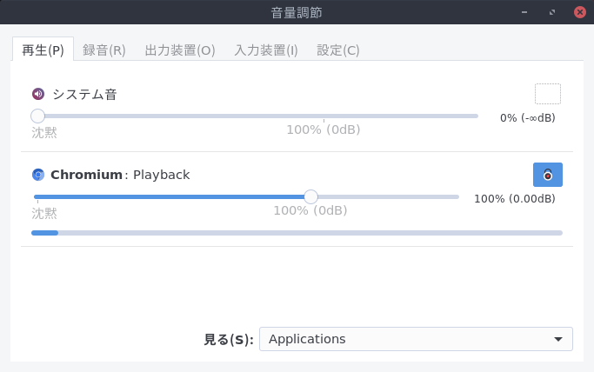Switch to the 再生(P) tab
594x372 pixels.
point(43,50)
